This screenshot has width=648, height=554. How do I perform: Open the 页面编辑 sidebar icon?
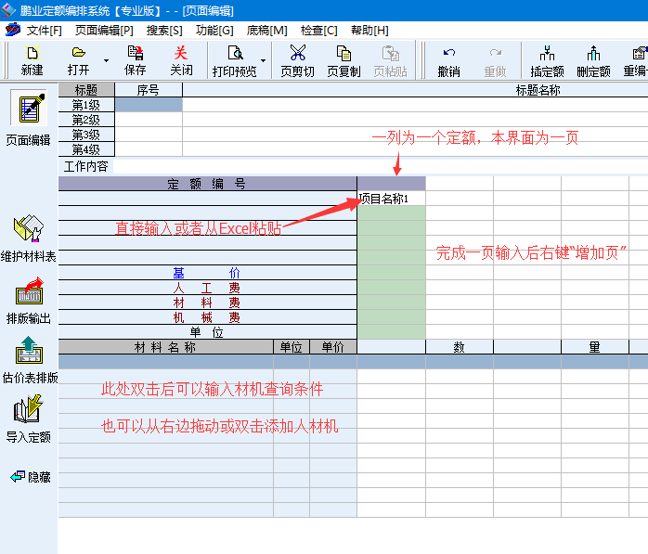[x=29, y=109]
